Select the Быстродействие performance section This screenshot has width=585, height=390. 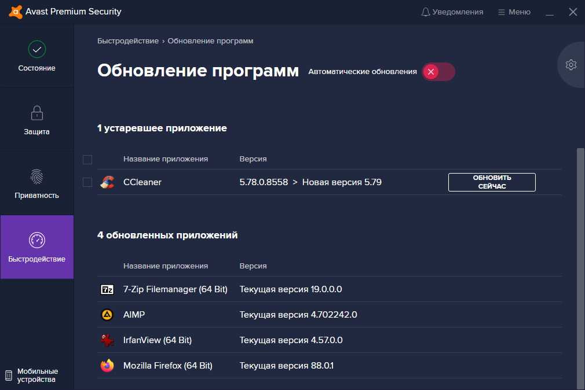(37, 247)
